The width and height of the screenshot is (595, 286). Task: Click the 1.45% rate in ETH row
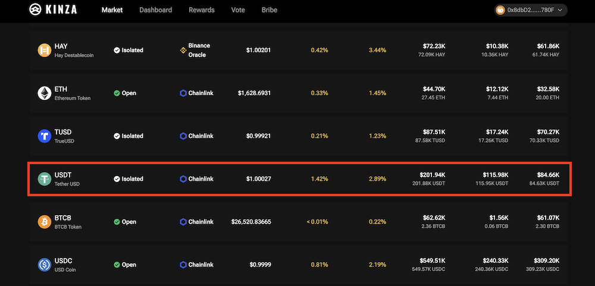tap(377, 93)
